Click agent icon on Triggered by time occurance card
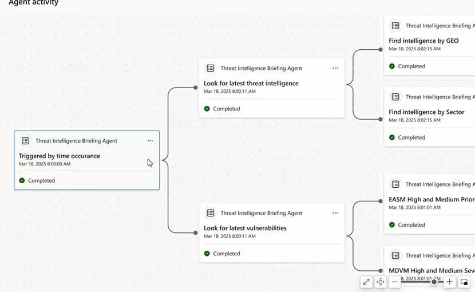Screen dimensions: 475x292 (25, 141)
